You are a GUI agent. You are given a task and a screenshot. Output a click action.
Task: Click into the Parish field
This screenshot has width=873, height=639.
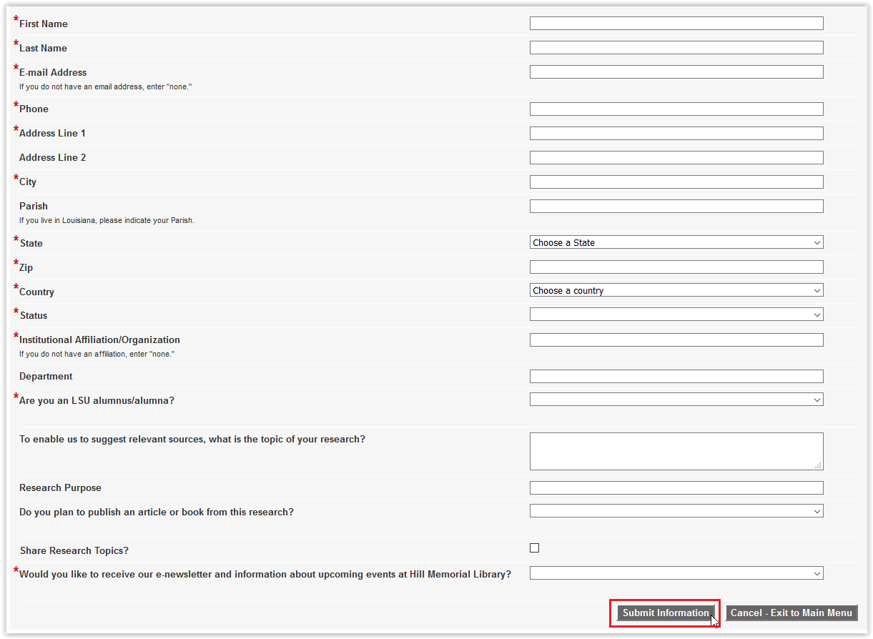pos(676,206)
